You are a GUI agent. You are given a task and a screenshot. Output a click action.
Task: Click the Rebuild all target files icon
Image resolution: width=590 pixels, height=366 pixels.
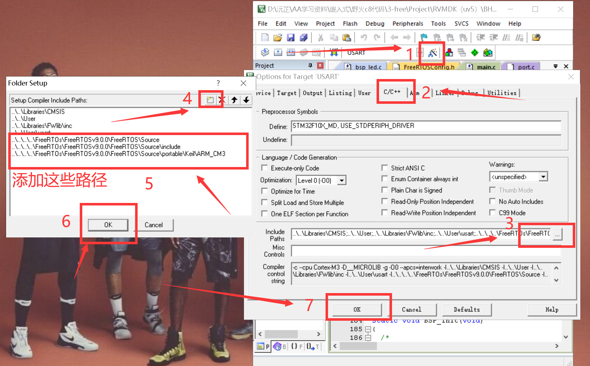tap(291, 52)
